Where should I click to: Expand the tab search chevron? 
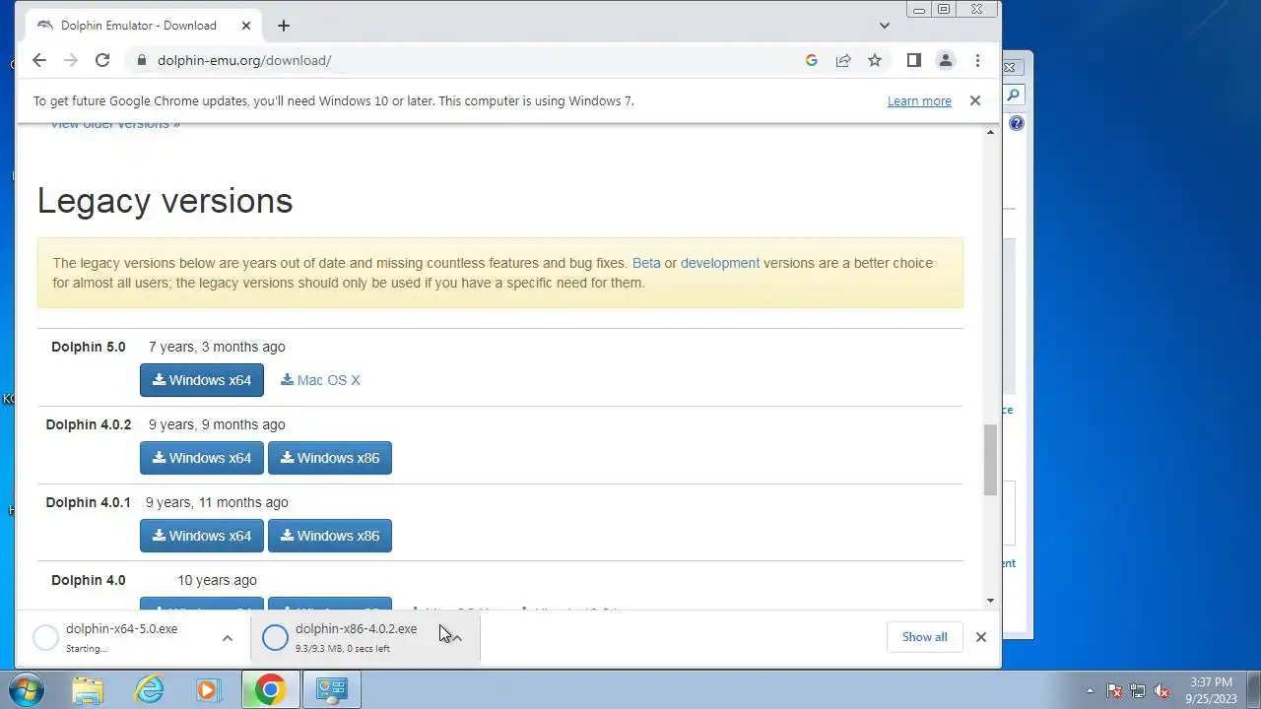tap(885, 26)
